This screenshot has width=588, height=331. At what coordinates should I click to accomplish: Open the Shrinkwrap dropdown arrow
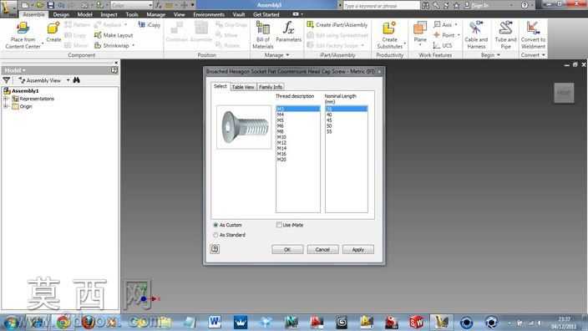133,45
